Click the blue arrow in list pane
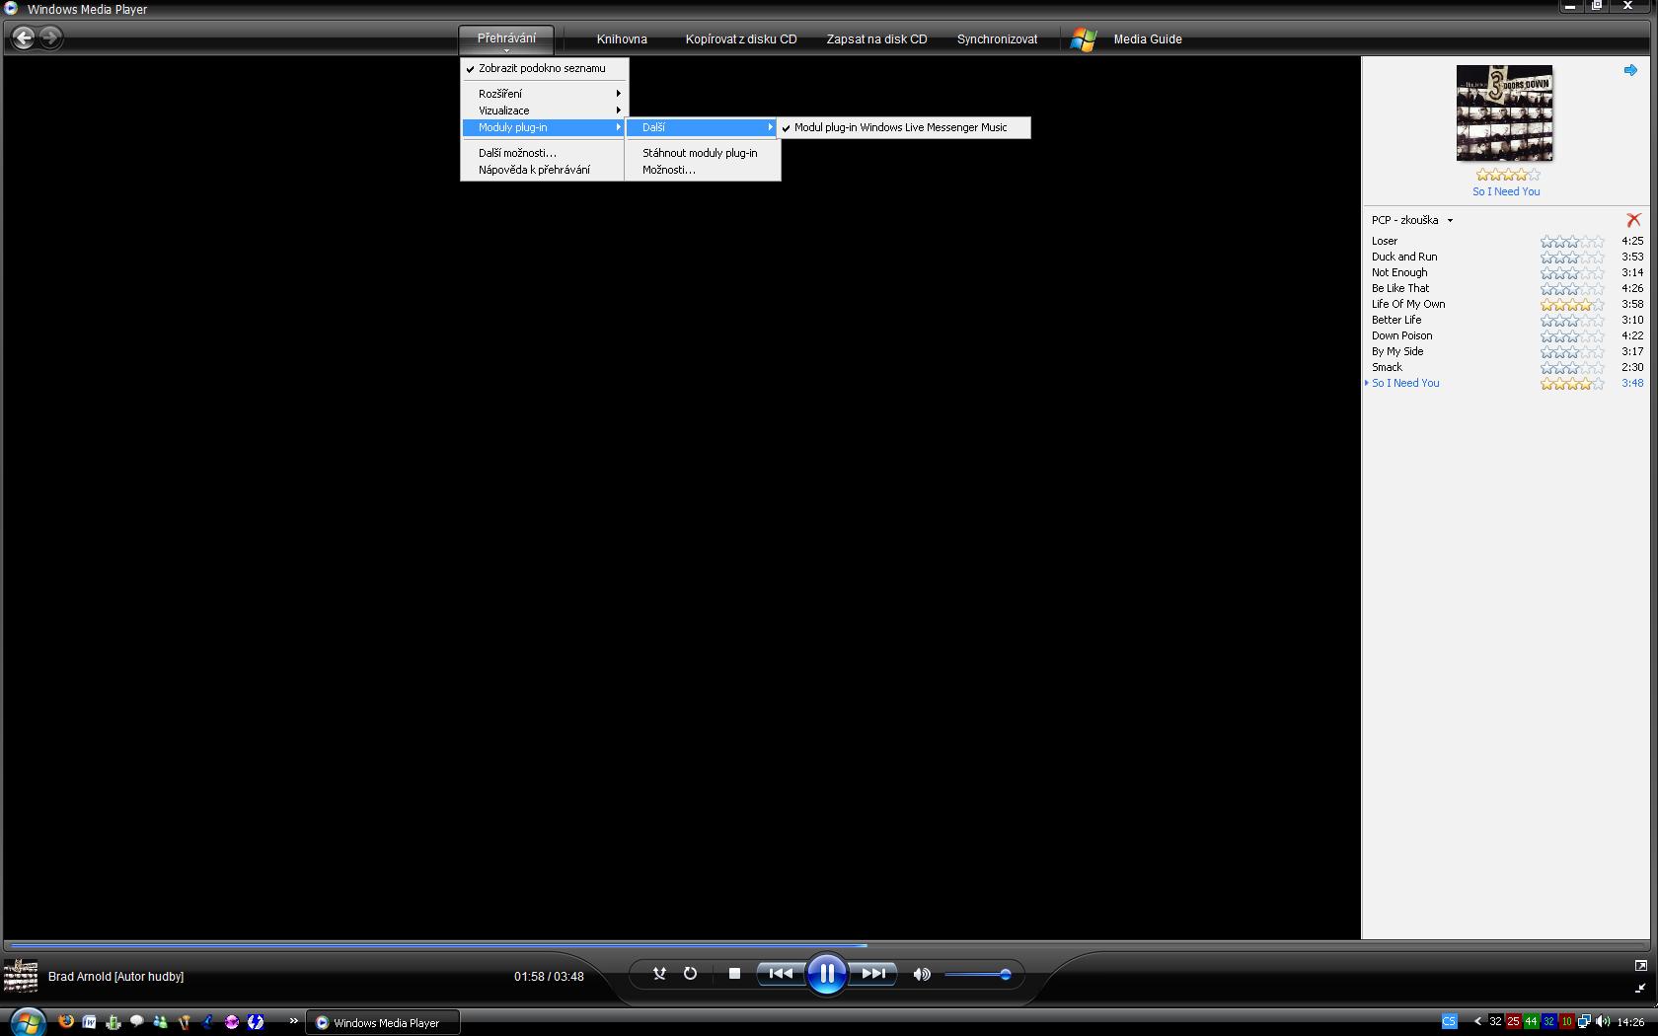 1630,70
